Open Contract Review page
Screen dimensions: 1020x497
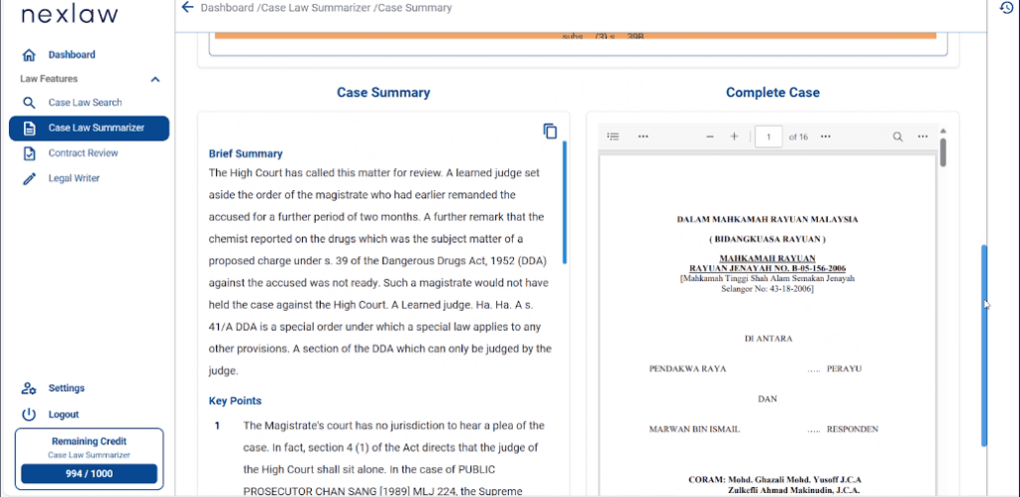(84, 152)
